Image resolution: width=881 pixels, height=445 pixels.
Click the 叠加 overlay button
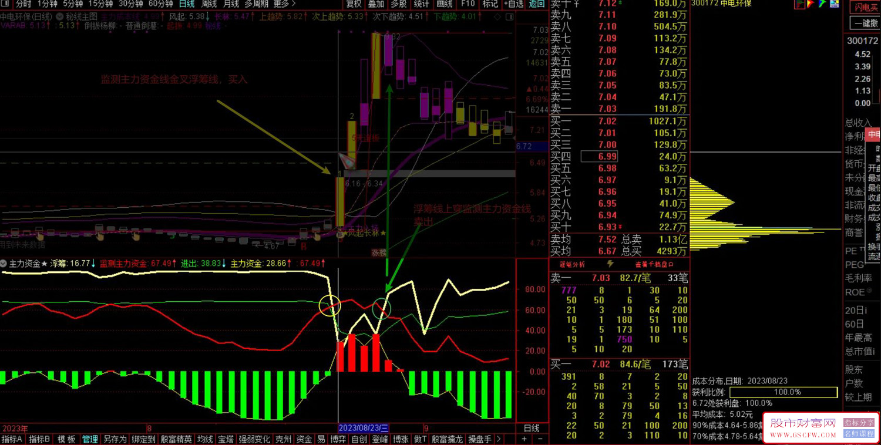point(376,4)
